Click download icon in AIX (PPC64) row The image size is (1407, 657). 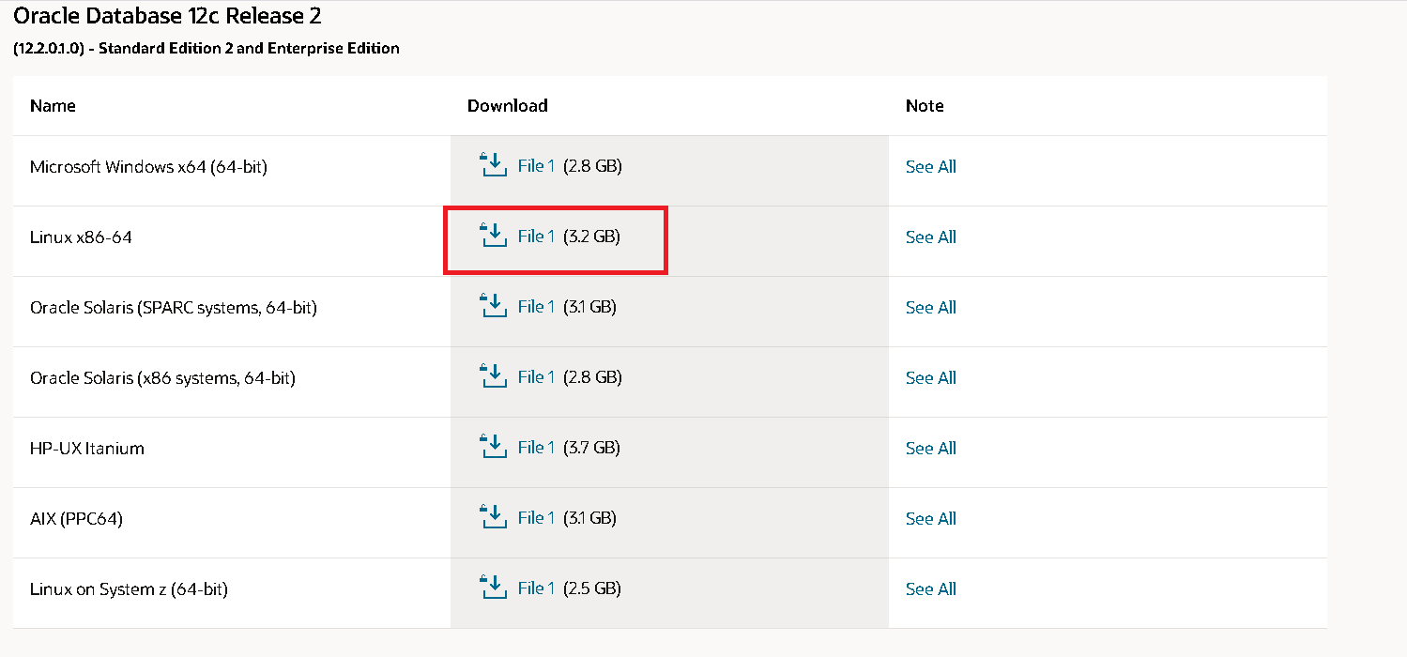click(x=493, y=517)
